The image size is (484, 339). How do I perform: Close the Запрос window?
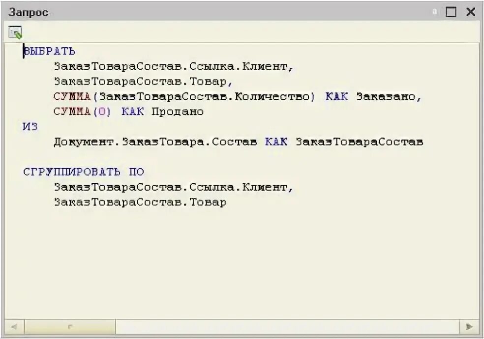pos(471,12)
